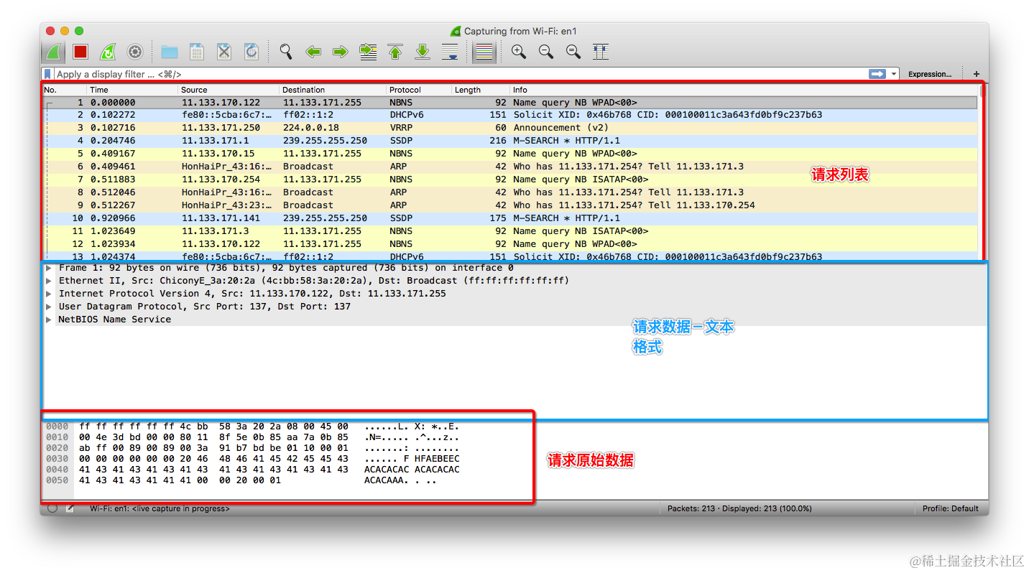This screenshot has height=573, width=1029.
Task: Click ASCII text ACACACAC in row 0040
Action: [x=386, y=470]
